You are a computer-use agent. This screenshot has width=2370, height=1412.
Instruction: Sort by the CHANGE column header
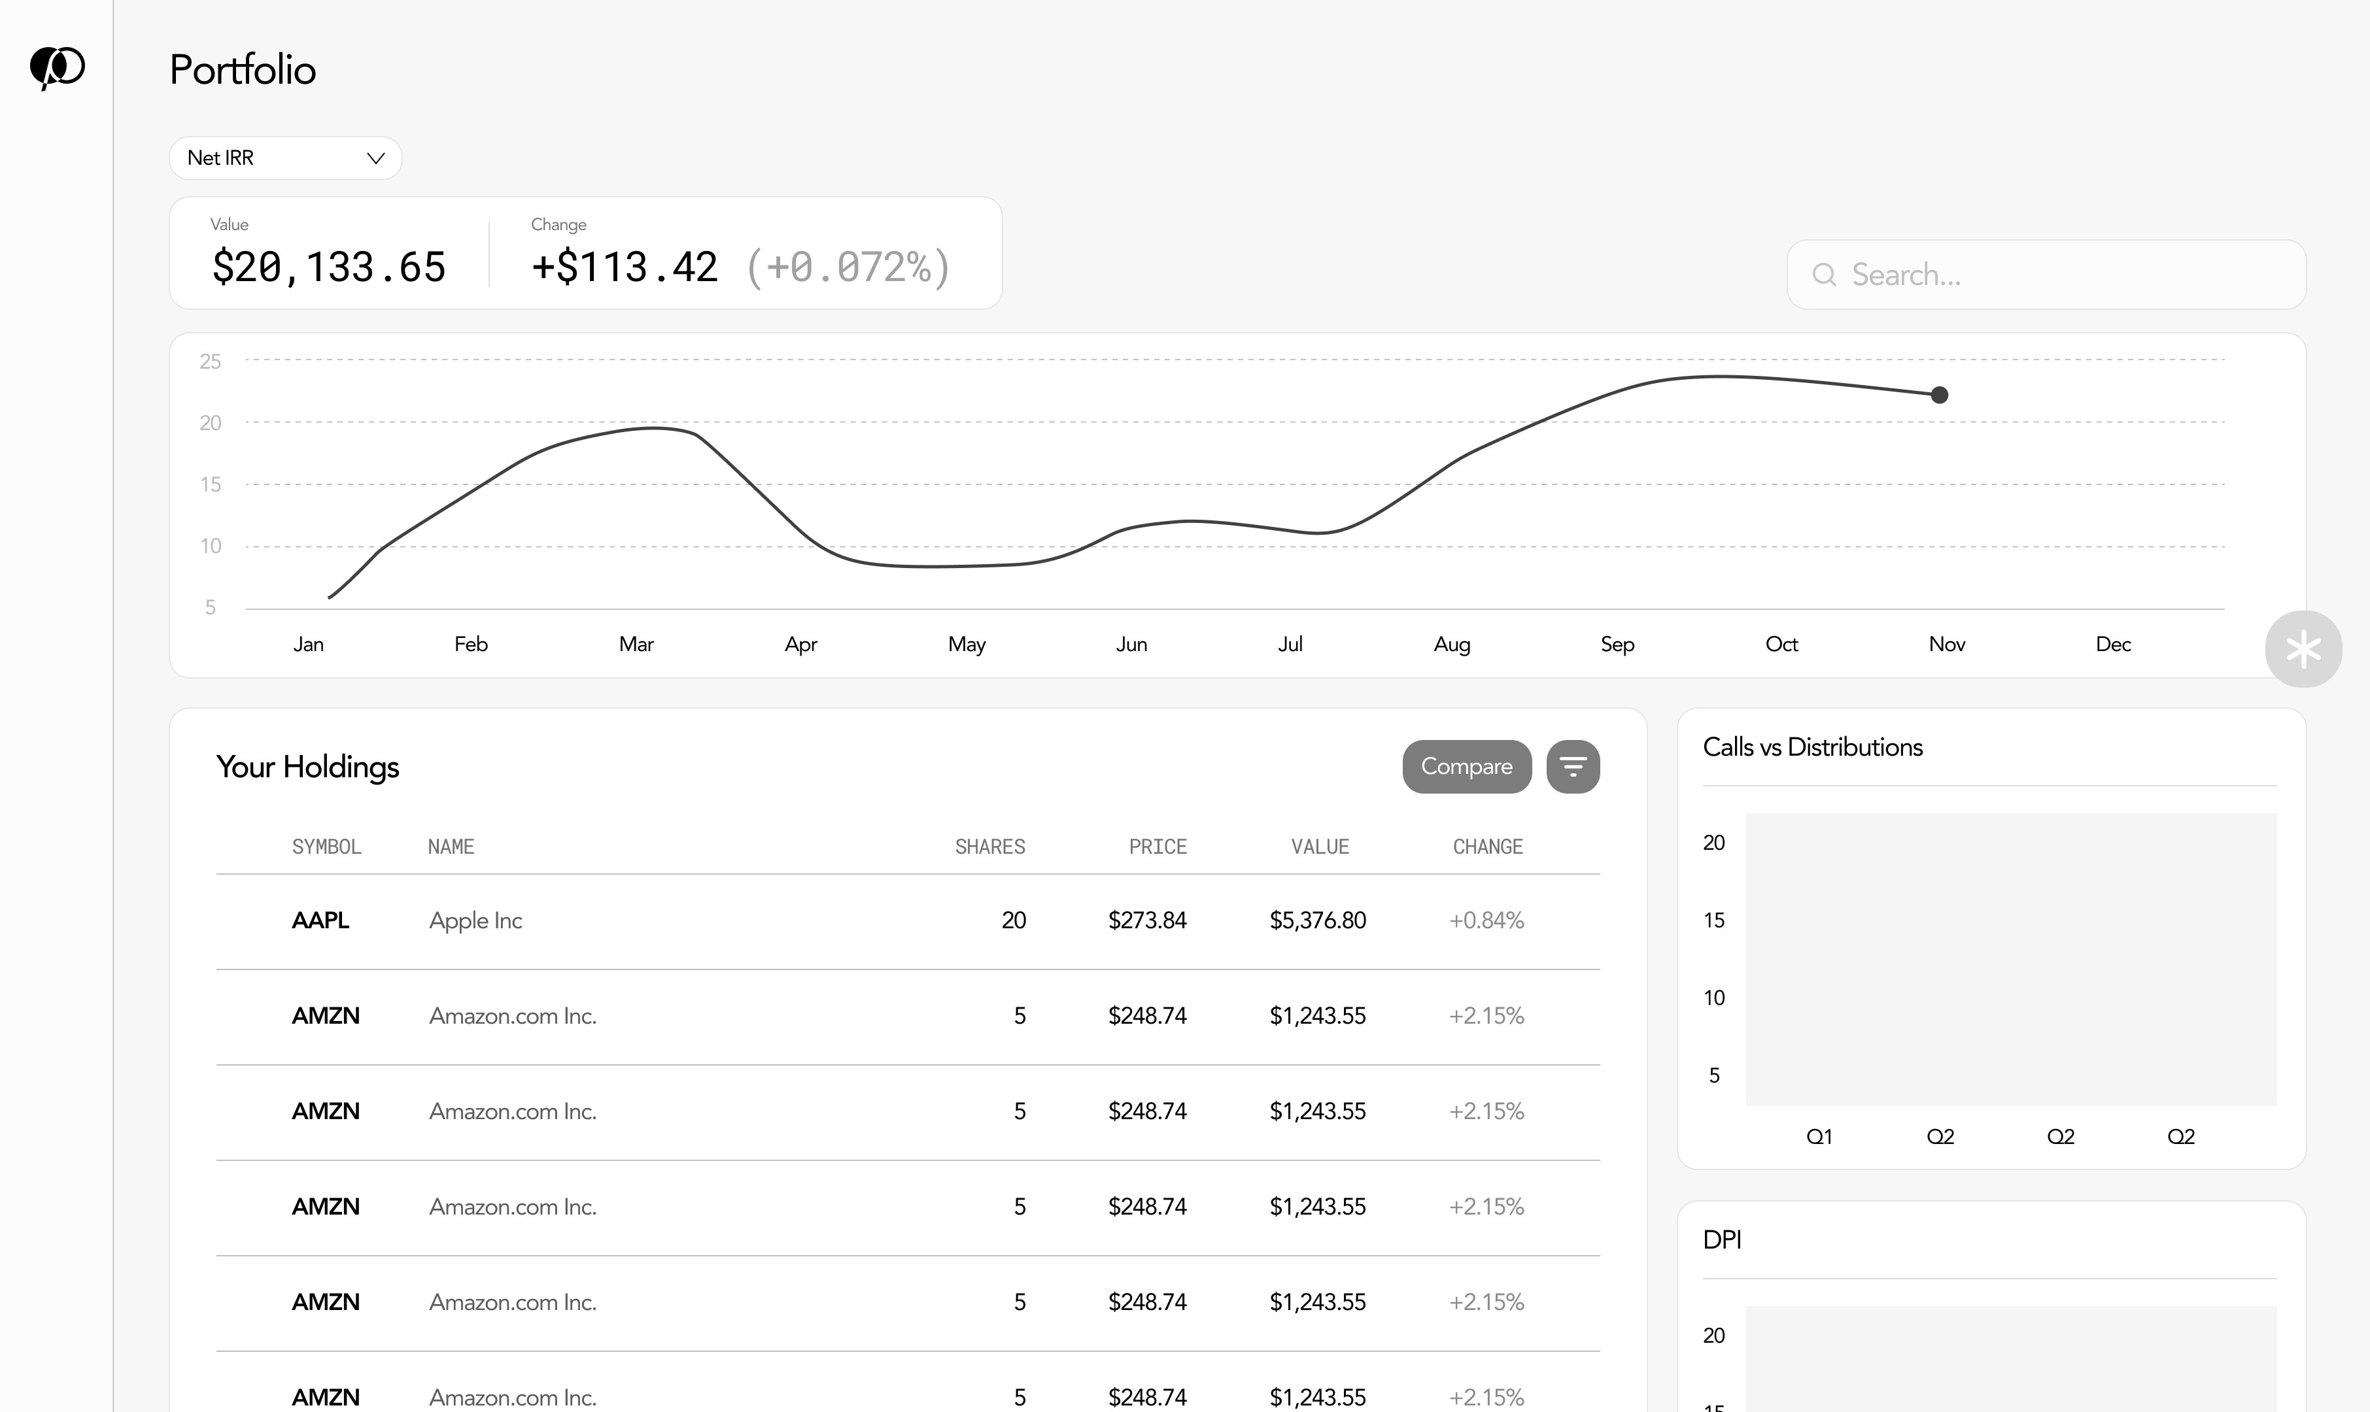coord(1486,847)
